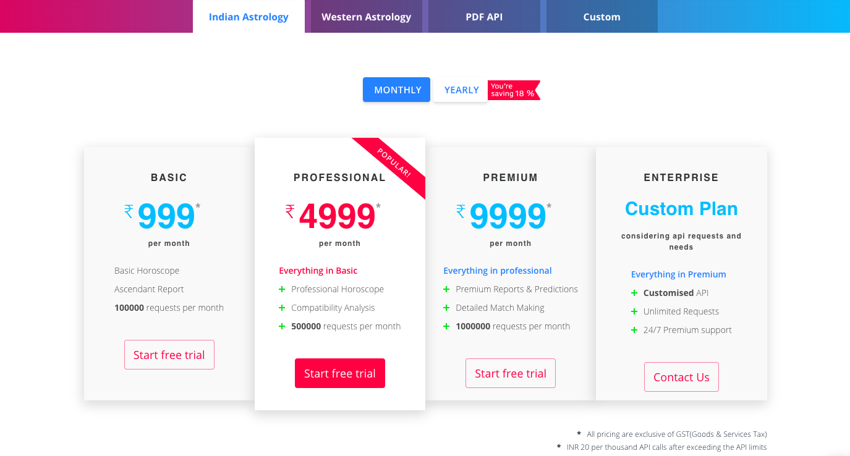Click the rupee symbol beside 9999
Screen dimensions: 850x456
click(x=461, y=211)
